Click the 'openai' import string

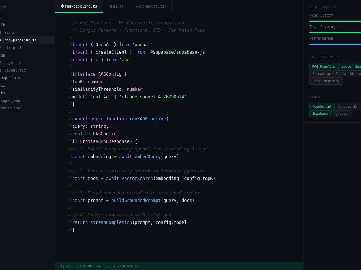click(142, 45)
